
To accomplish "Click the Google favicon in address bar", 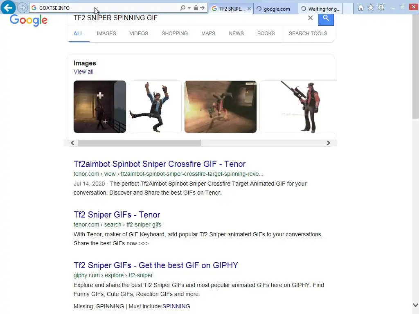I will coord(34,8).
